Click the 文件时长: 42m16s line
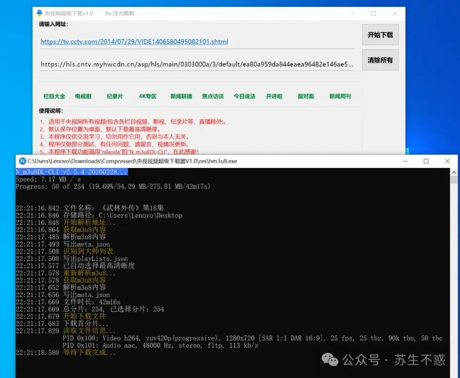 pyautogui.click(x=68, y=302)
